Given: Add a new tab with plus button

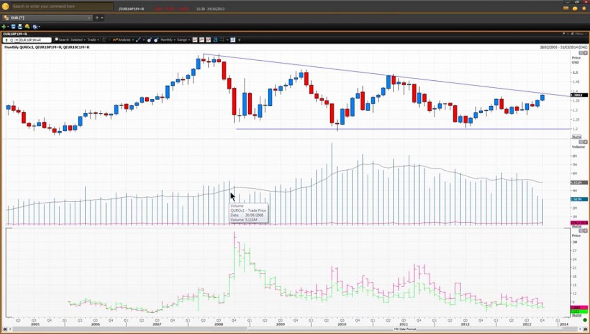Looking at the screenshot, I should (x=97, y=18).
